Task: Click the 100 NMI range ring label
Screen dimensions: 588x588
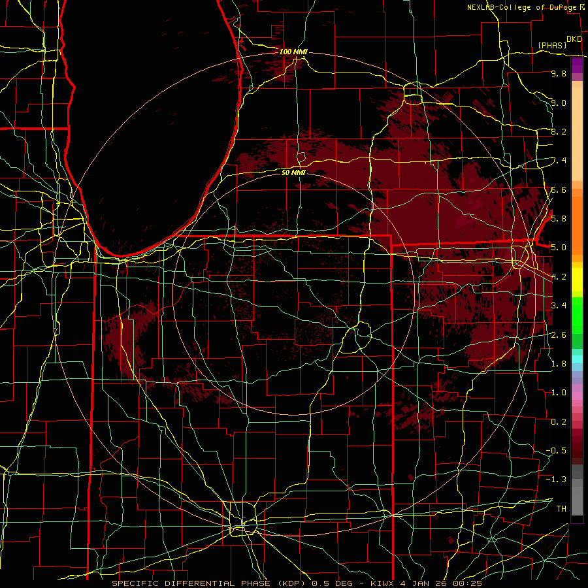Action: (293, 52)
